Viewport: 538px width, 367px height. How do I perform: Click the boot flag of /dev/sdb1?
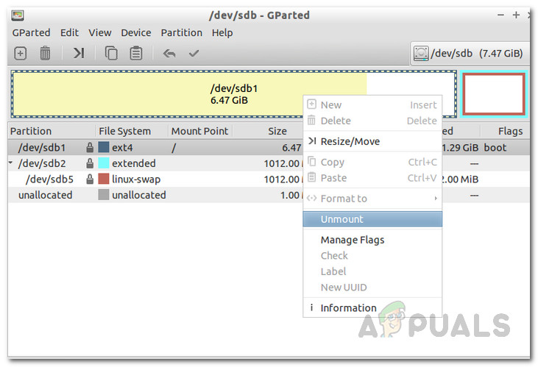tap(495, 148)
